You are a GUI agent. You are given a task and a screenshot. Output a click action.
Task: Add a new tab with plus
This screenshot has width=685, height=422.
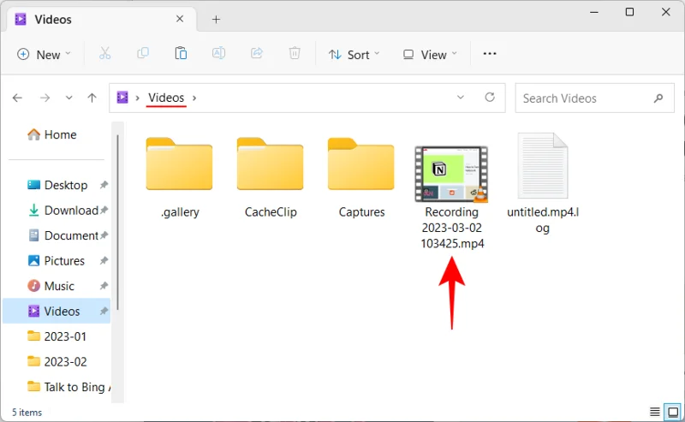point(216,19)
